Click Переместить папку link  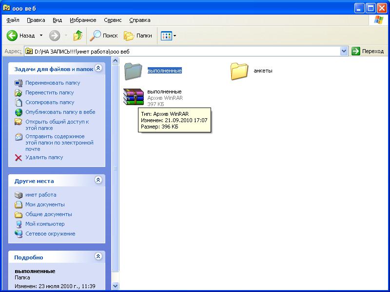tap(50, 92)
